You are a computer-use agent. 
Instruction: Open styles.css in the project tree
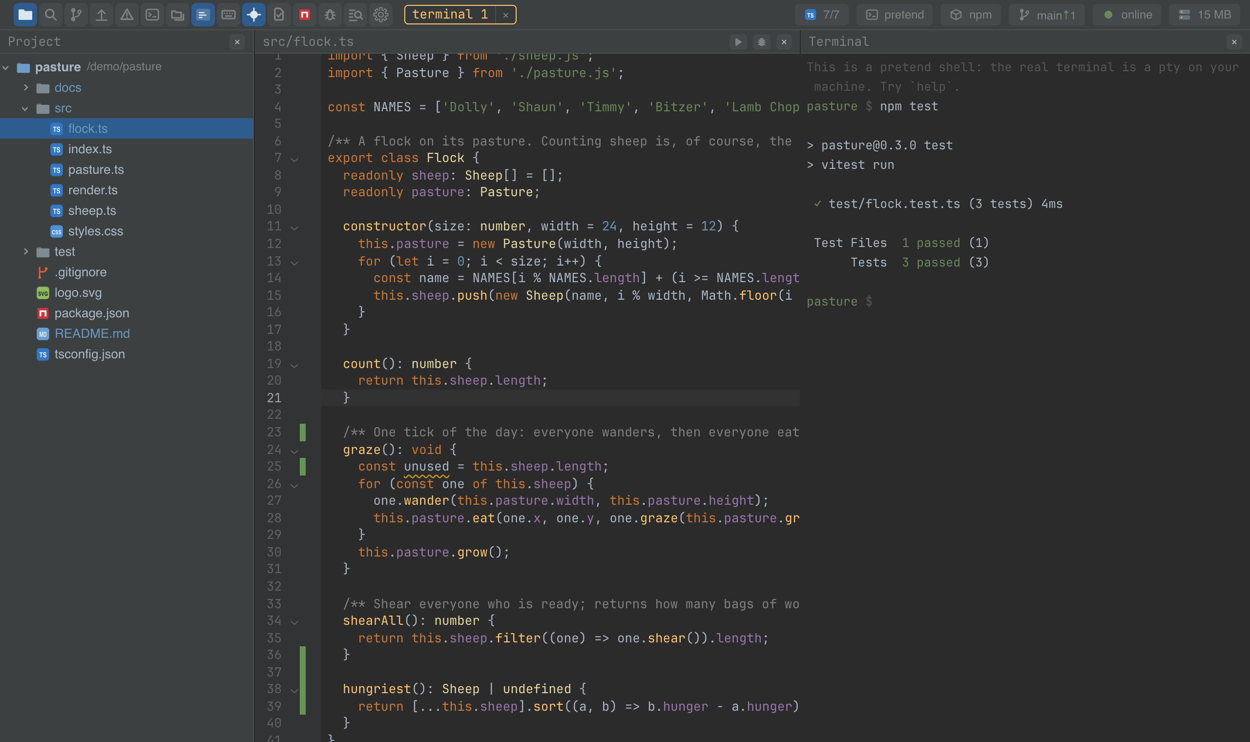[x=126, y=231]
